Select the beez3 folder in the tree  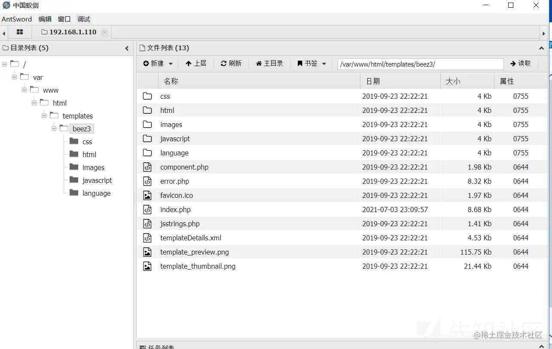tap(82, 129)
